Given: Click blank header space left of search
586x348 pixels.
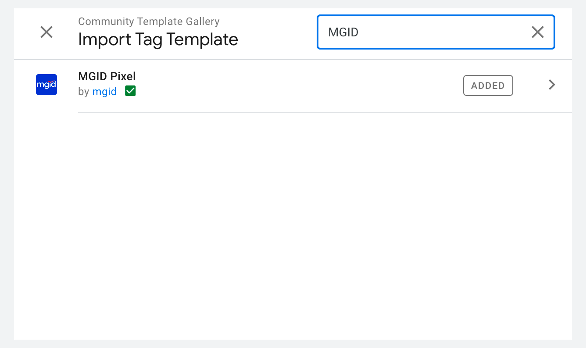Looking at the screenshot, I should 277,32.
